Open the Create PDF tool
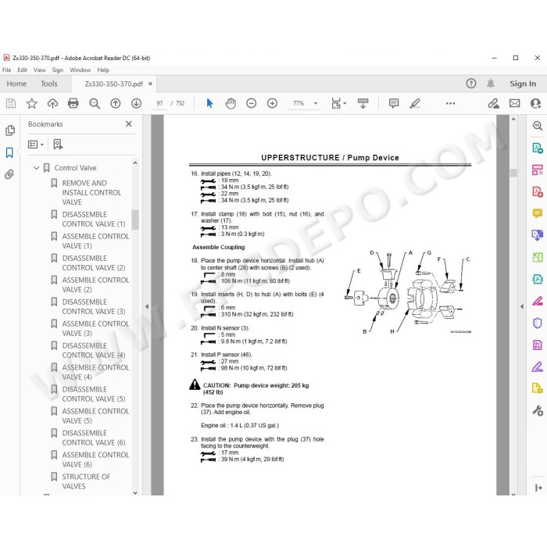 pyautogui.click(x=538, y=192)
